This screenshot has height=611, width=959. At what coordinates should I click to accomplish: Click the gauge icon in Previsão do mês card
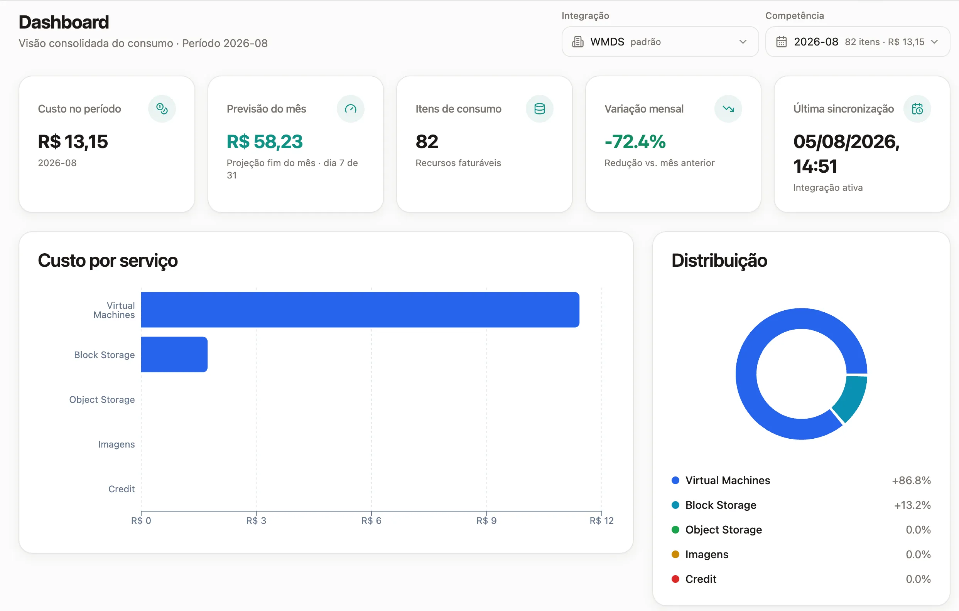coord(351,109)
